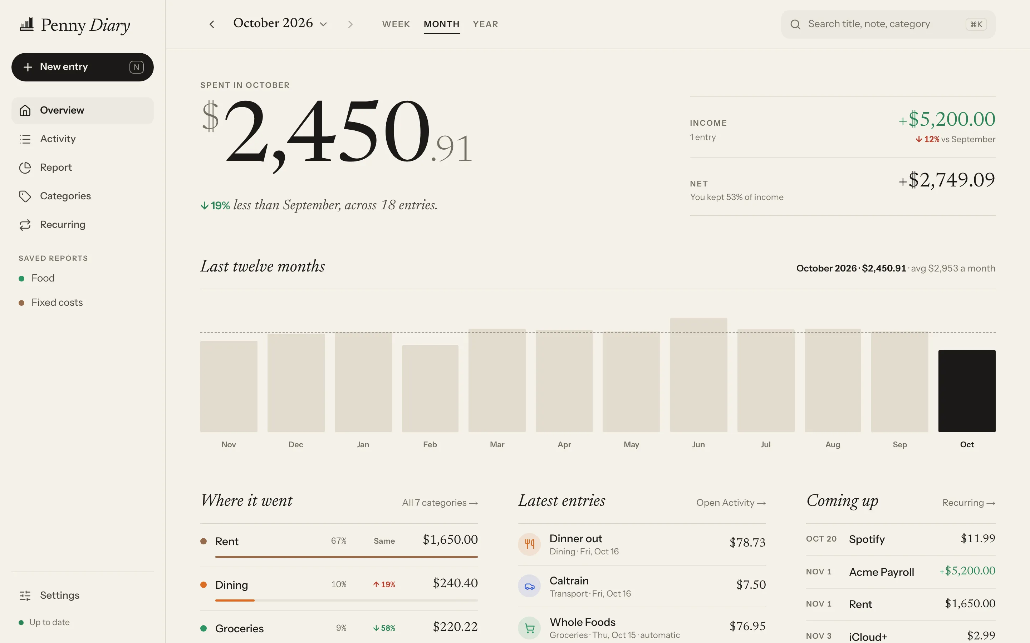1030x643 pixels.
Task: Click the ⌘K shortcut badge
Action: (976, 24)
